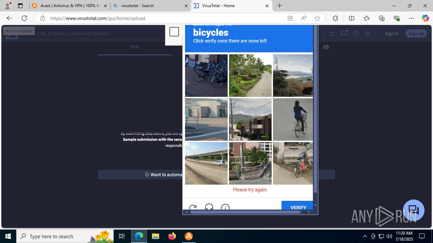Image resolution: width=433 pixels, height=243 pixels.
Task: Open the taskbar clock and calendar
Action: (x=404, y=236)
